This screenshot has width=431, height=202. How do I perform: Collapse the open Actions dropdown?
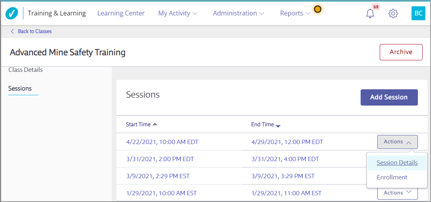pos(398,142)
